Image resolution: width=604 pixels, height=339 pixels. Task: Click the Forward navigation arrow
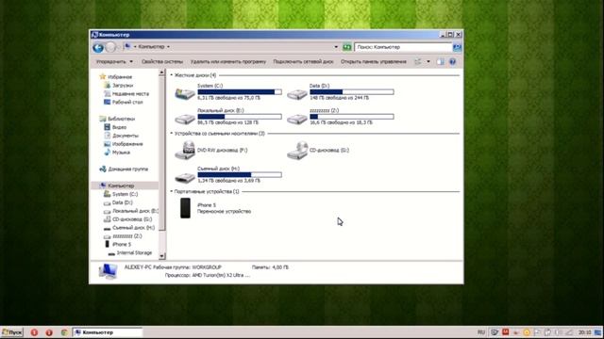pyautogui.click(x=110, y=47)
